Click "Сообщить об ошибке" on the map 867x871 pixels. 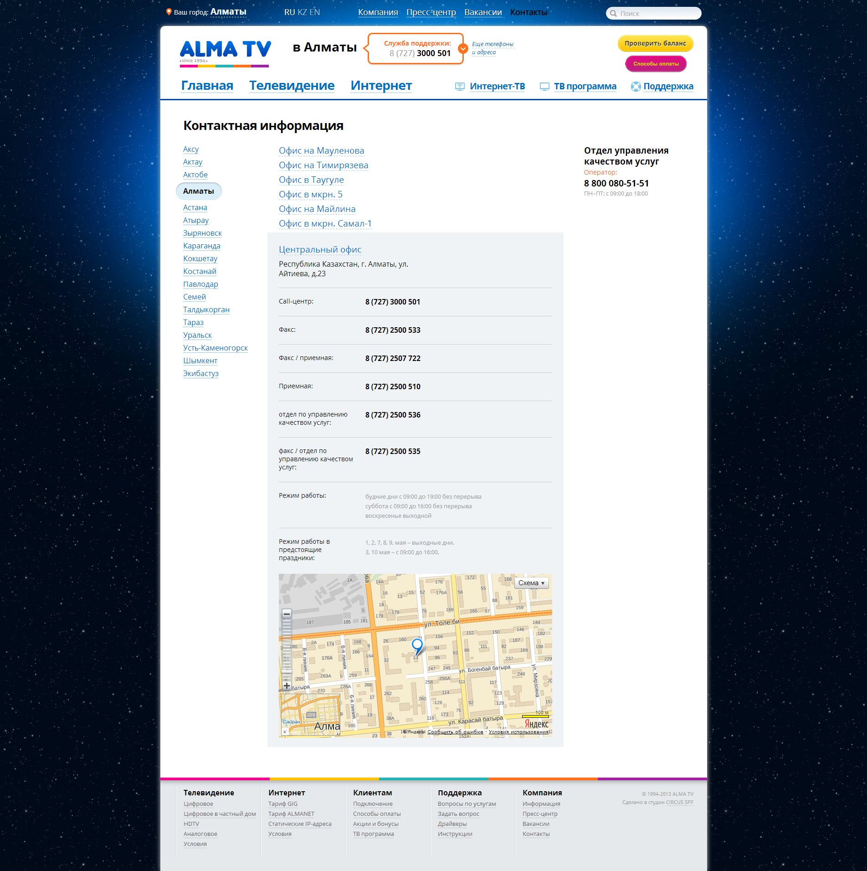coord(455,732)
